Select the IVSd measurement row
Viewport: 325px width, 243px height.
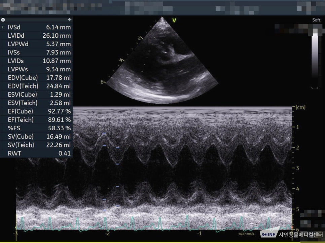(36, 27)
